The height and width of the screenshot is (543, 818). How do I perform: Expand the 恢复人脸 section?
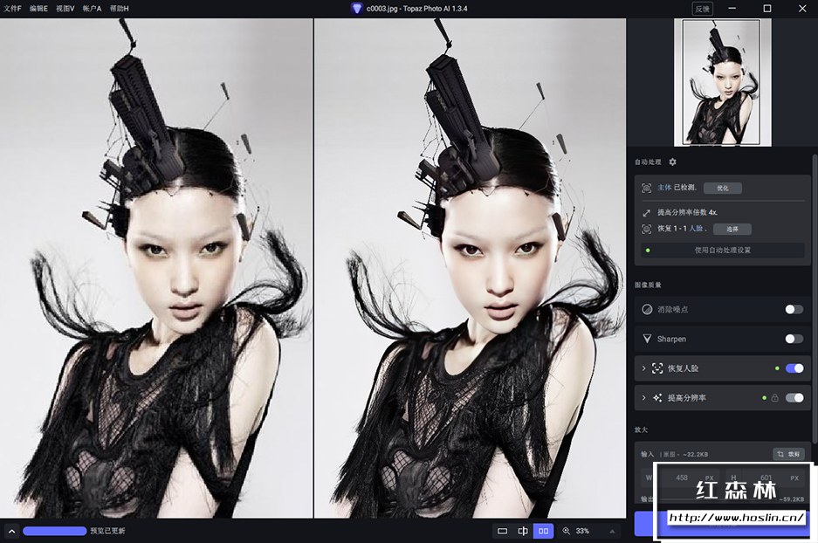[x=643, y=368]
